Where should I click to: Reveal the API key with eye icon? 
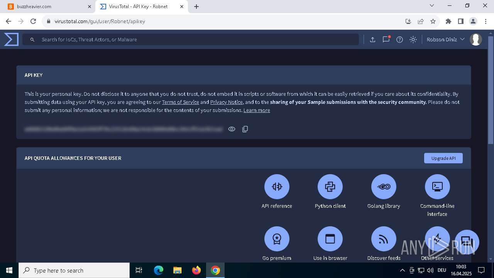click(232, 129)
